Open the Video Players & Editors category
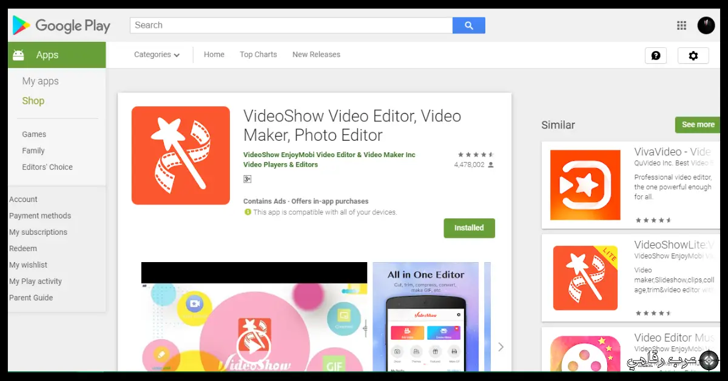Image resolution: width=728 pixels, height=381 pixels. tap(280, 164)
